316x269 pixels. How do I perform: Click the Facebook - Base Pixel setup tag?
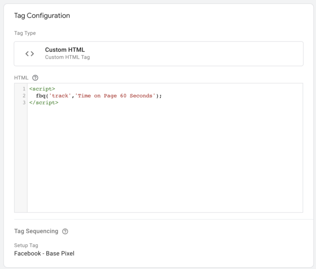[44, 253]
